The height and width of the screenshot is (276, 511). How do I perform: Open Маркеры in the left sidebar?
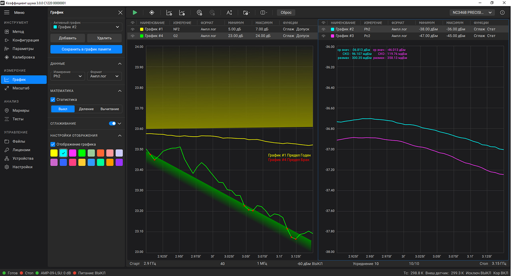click(21, 110)
